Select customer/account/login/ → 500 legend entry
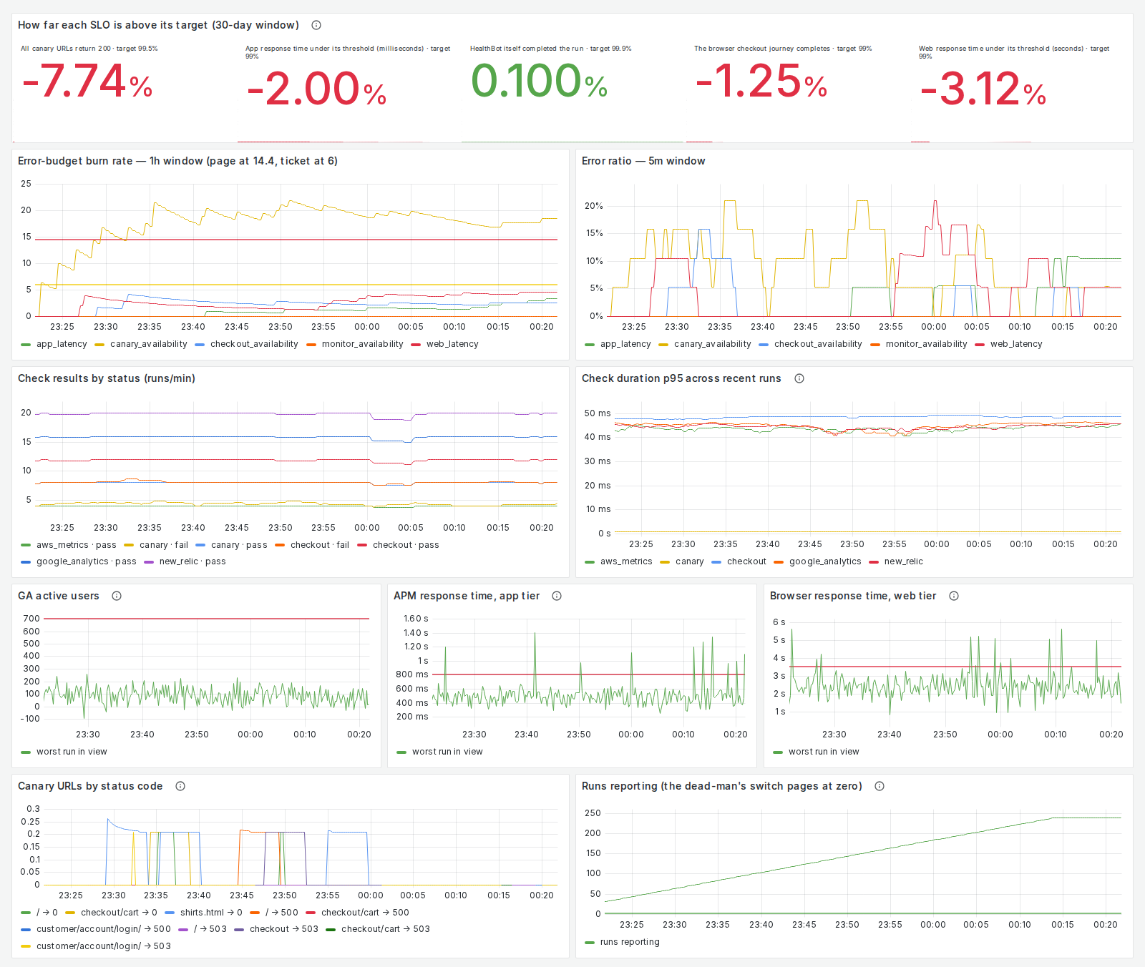Image resolution: width=1145 pixels, height=967 pixels. pyautogui.click(x=104, y=929)
